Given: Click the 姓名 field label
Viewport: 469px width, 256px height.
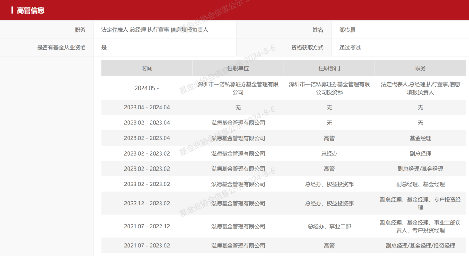Looking at the screenshot, I should (318, 29).
